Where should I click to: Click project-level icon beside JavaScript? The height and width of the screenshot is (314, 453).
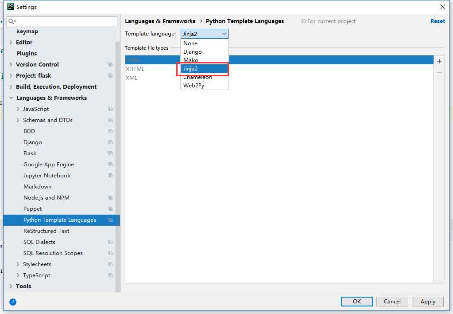(x=110, y=109)
